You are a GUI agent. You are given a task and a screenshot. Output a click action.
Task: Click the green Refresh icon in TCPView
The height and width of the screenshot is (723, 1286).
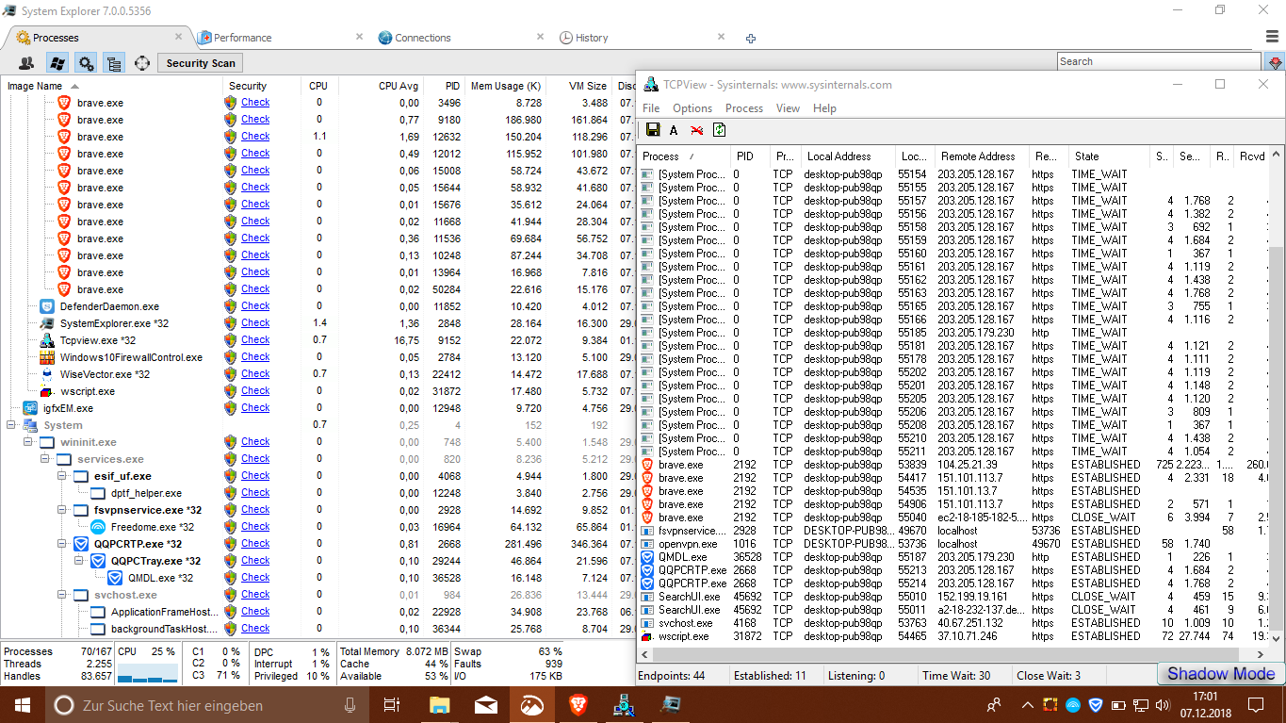[719, 130]
